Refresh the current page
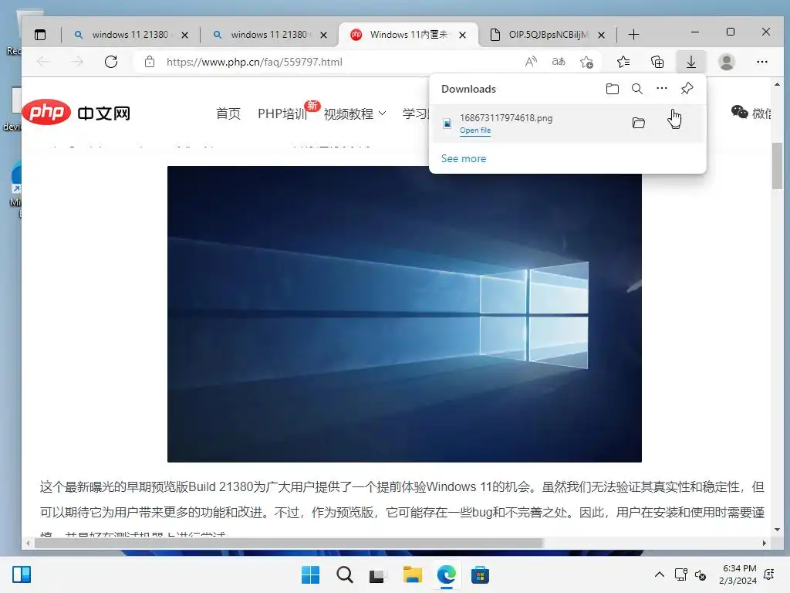This screenshot has width=790, height=593. (x=111, y=62)
